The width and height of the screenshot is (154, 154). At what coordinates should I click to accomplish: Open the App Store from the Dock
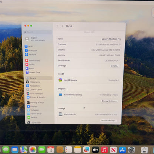(x=123, y=150)
